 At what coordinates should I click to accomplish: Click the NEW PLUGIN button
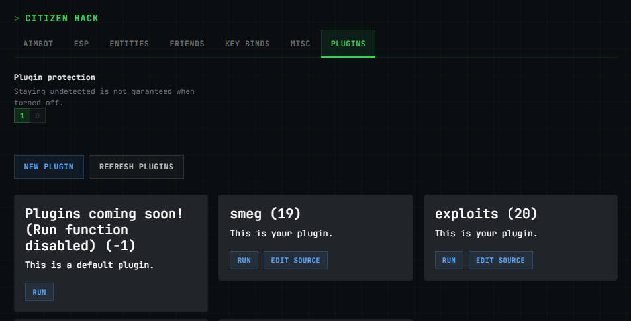(x=49, y=167)
